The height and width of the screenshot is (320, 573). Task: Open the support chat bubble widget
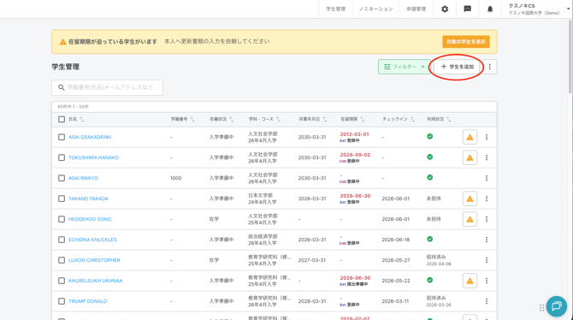click(x=556, y=306)
